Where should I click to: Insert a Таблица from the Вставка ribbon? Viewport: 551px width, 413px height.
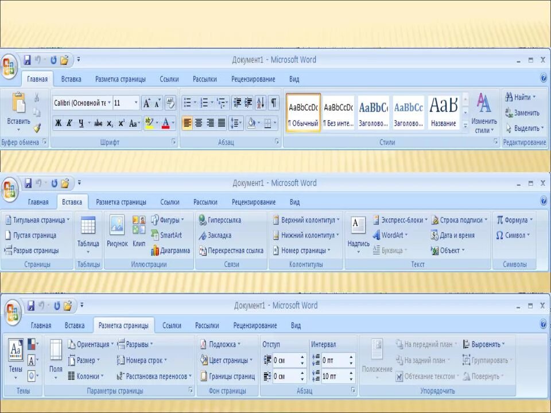point(88,235)
